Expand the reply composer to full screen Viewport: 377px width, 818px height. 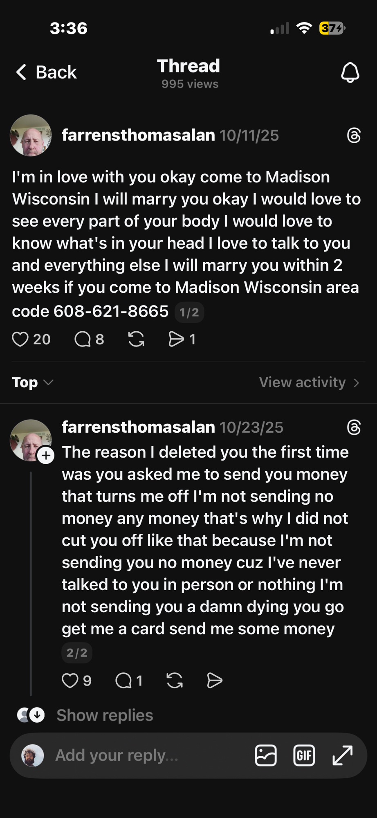[x=343, y=755]
